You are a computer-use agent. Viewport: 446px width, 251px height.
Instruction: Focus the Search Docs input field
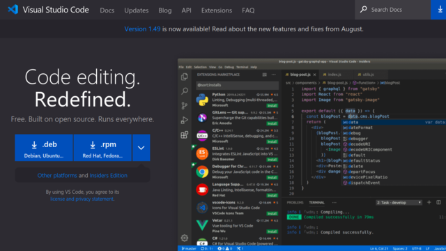(x=392, y=10)
